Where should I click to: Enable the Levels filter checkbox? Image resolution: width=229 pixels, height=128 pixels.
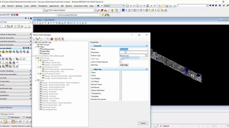[121, 75]
